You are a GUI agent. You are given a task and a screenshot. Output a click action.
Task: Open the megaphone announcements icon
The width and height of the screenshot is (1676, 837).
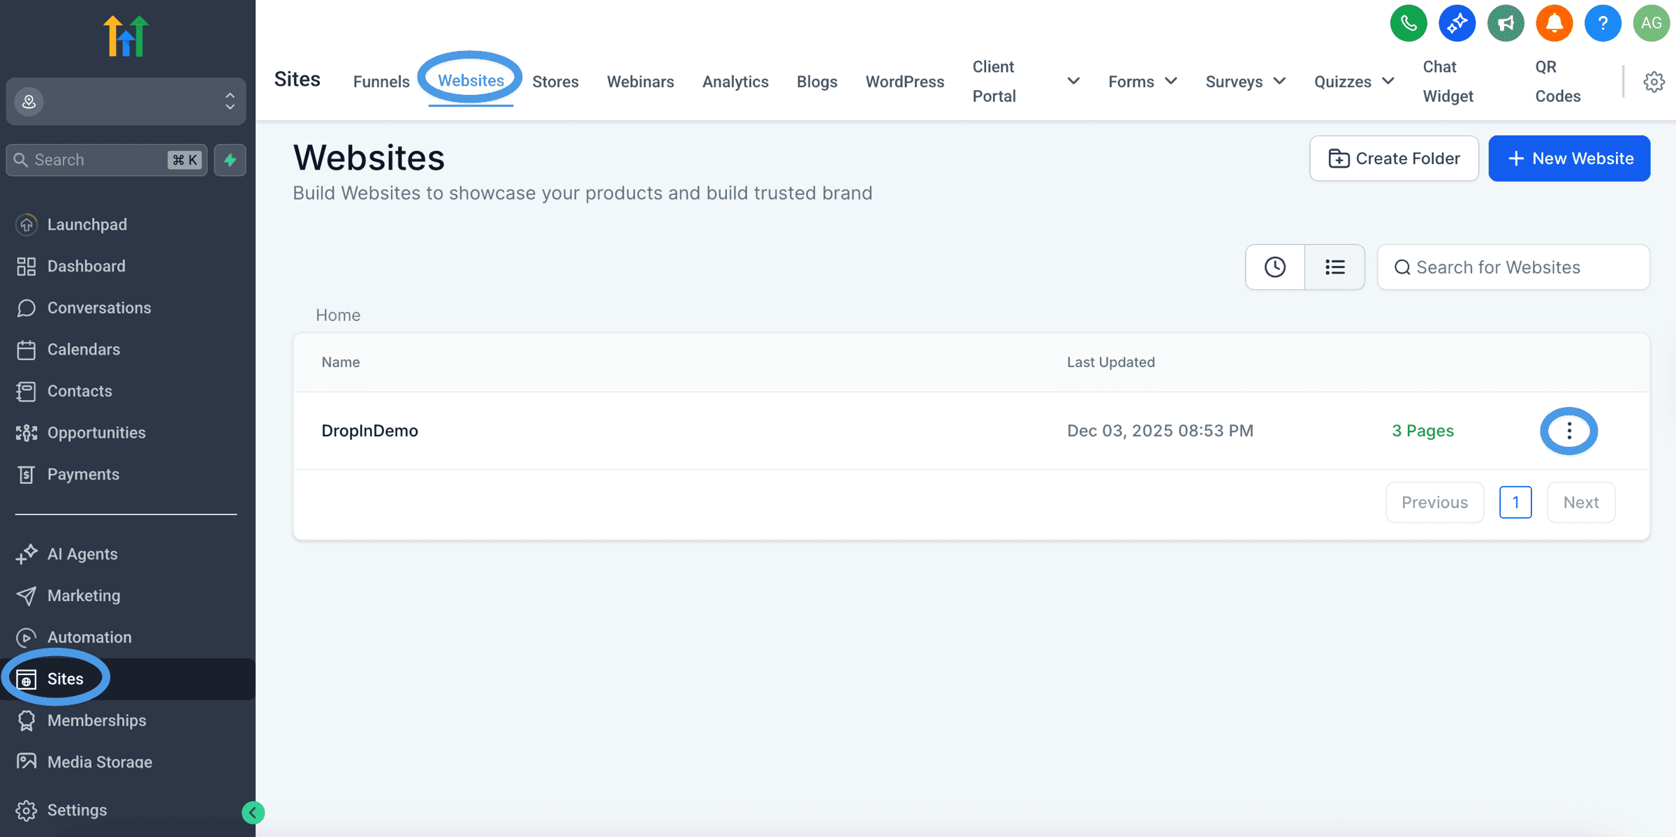click(x=1506, y=24)
